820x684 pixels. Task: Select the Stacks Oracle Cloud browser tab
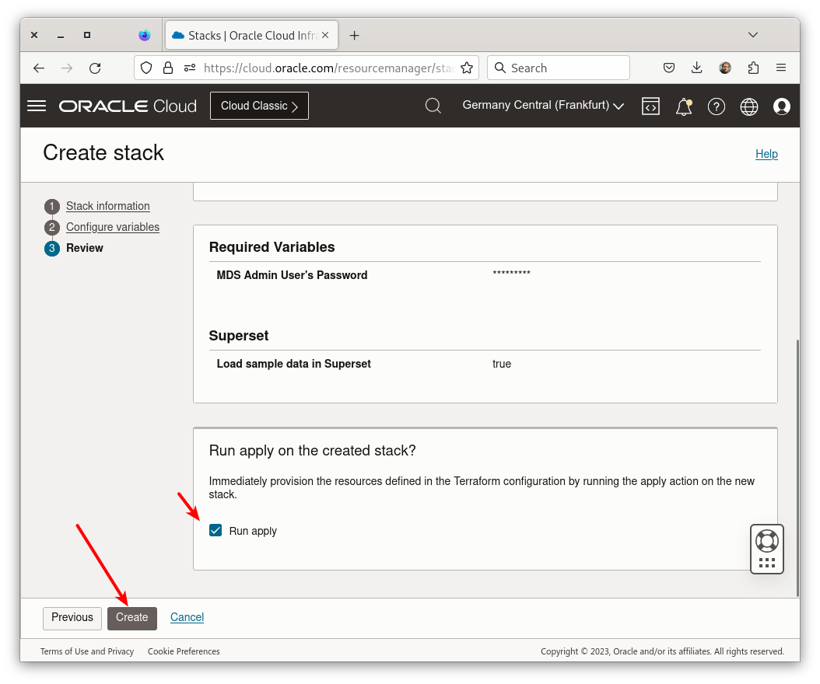tap(246, 35)
